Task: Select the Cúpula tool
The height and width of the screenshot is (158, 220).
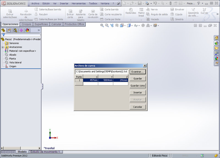Action: 176,14
